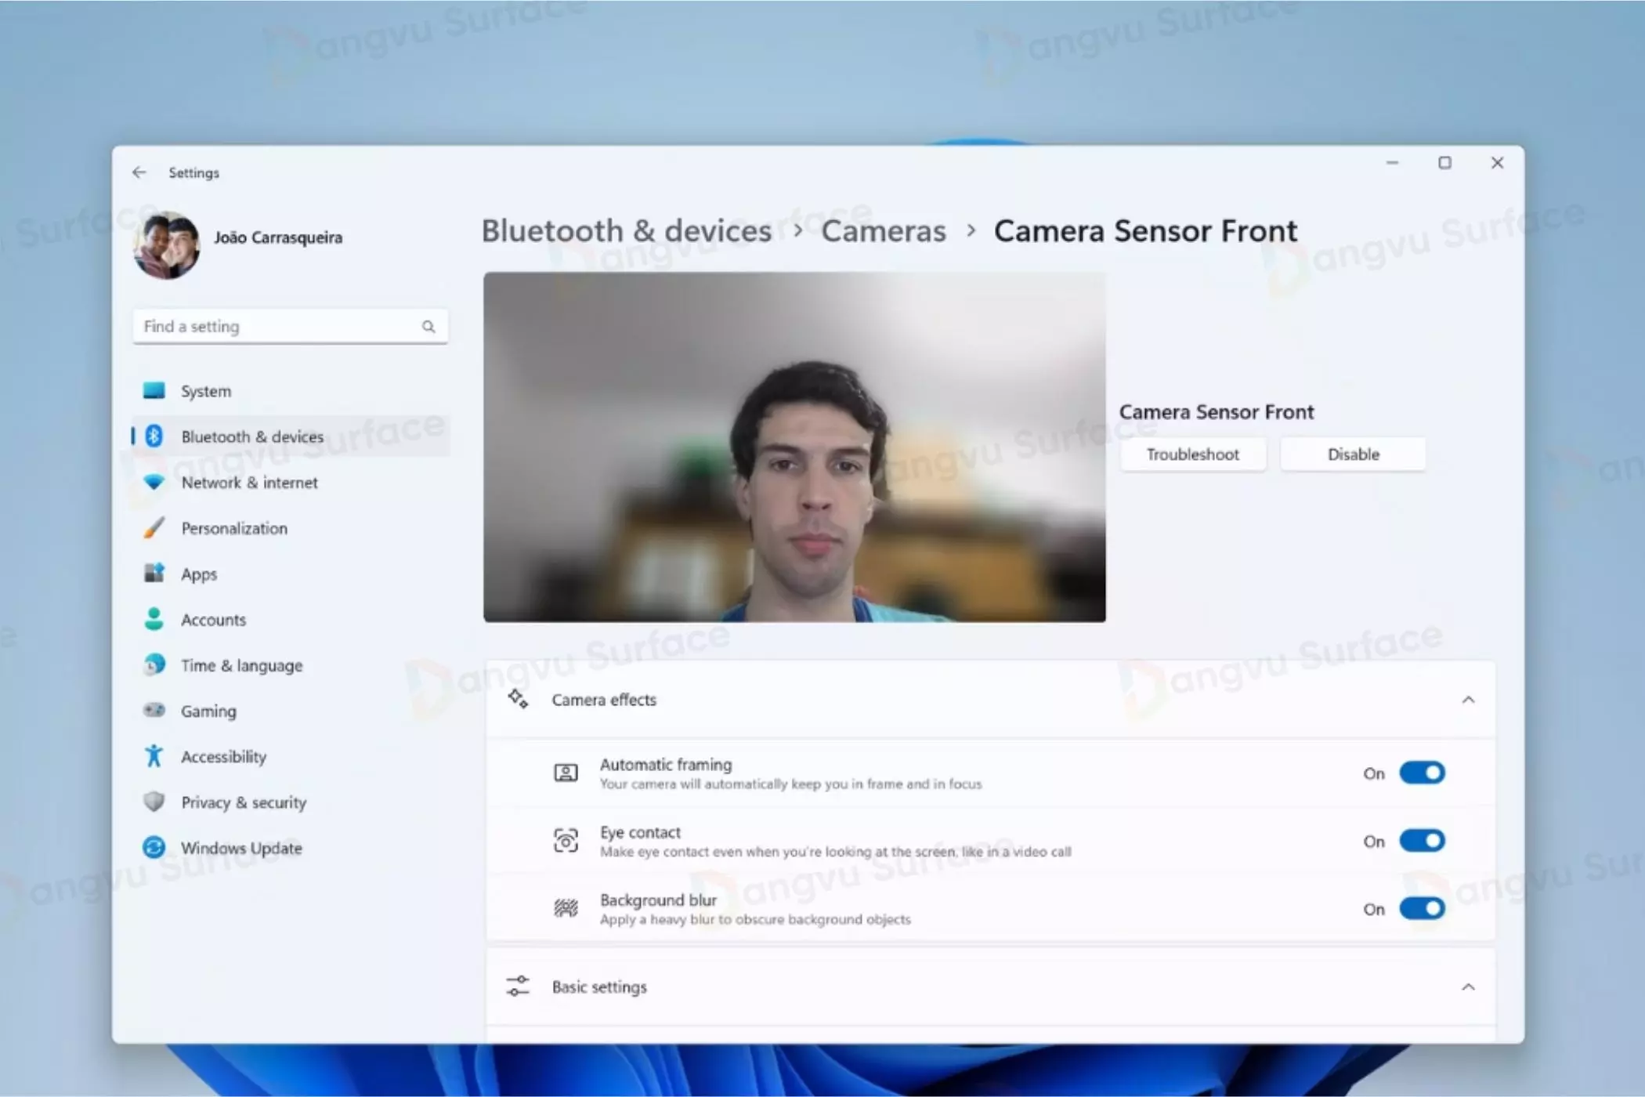Click the Basic settings header text

(599, 987)
